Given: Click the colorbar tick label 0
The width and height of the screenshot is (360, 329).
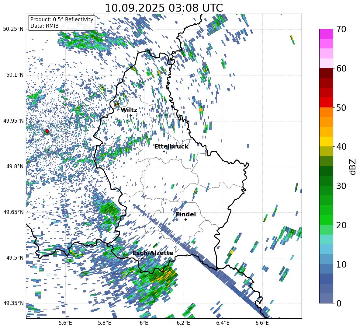Looking at the screenshot, I should (338, 303).
